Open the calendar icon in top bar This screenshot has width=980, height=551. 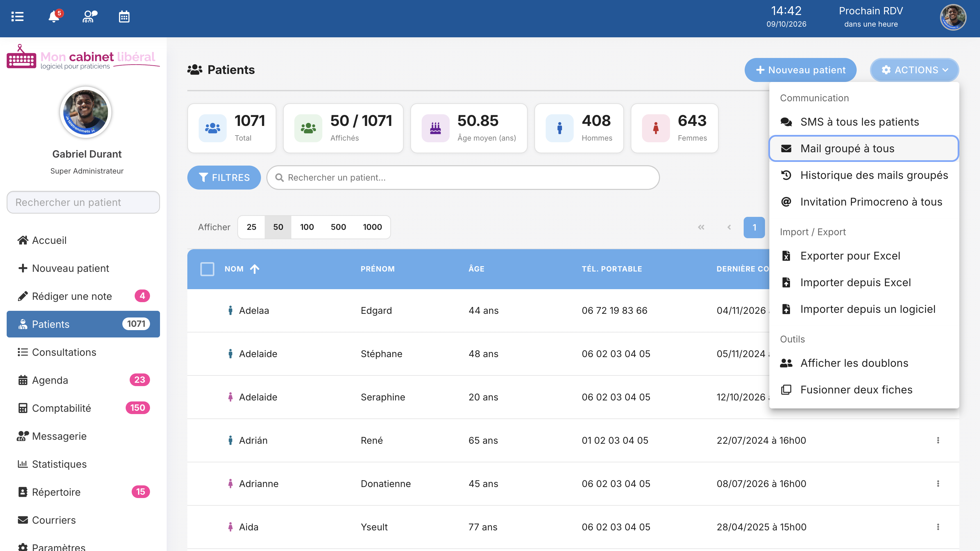pyautogui.click(x=124, y=17)
